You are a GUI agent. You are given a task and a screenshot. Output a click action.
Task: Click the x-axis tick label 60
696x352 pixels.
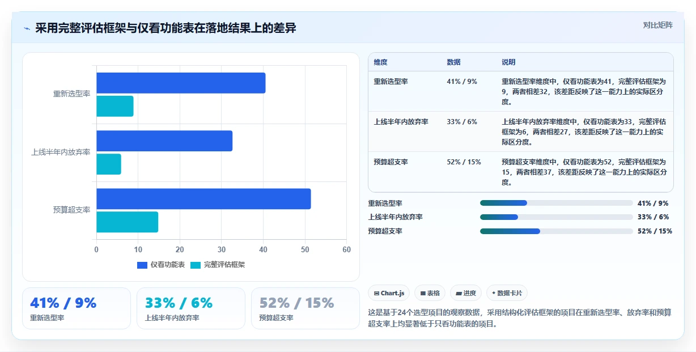[x=347, y=249]
